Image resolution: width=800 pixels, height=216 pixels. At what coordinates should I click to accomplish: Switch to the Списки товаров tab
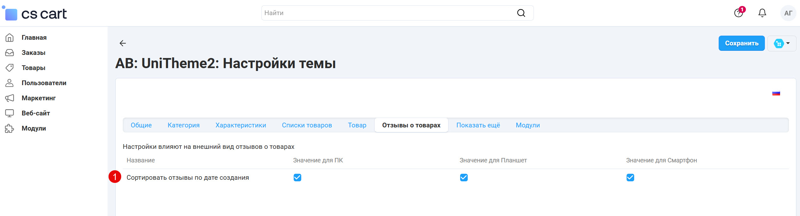[x=307, y=125]
